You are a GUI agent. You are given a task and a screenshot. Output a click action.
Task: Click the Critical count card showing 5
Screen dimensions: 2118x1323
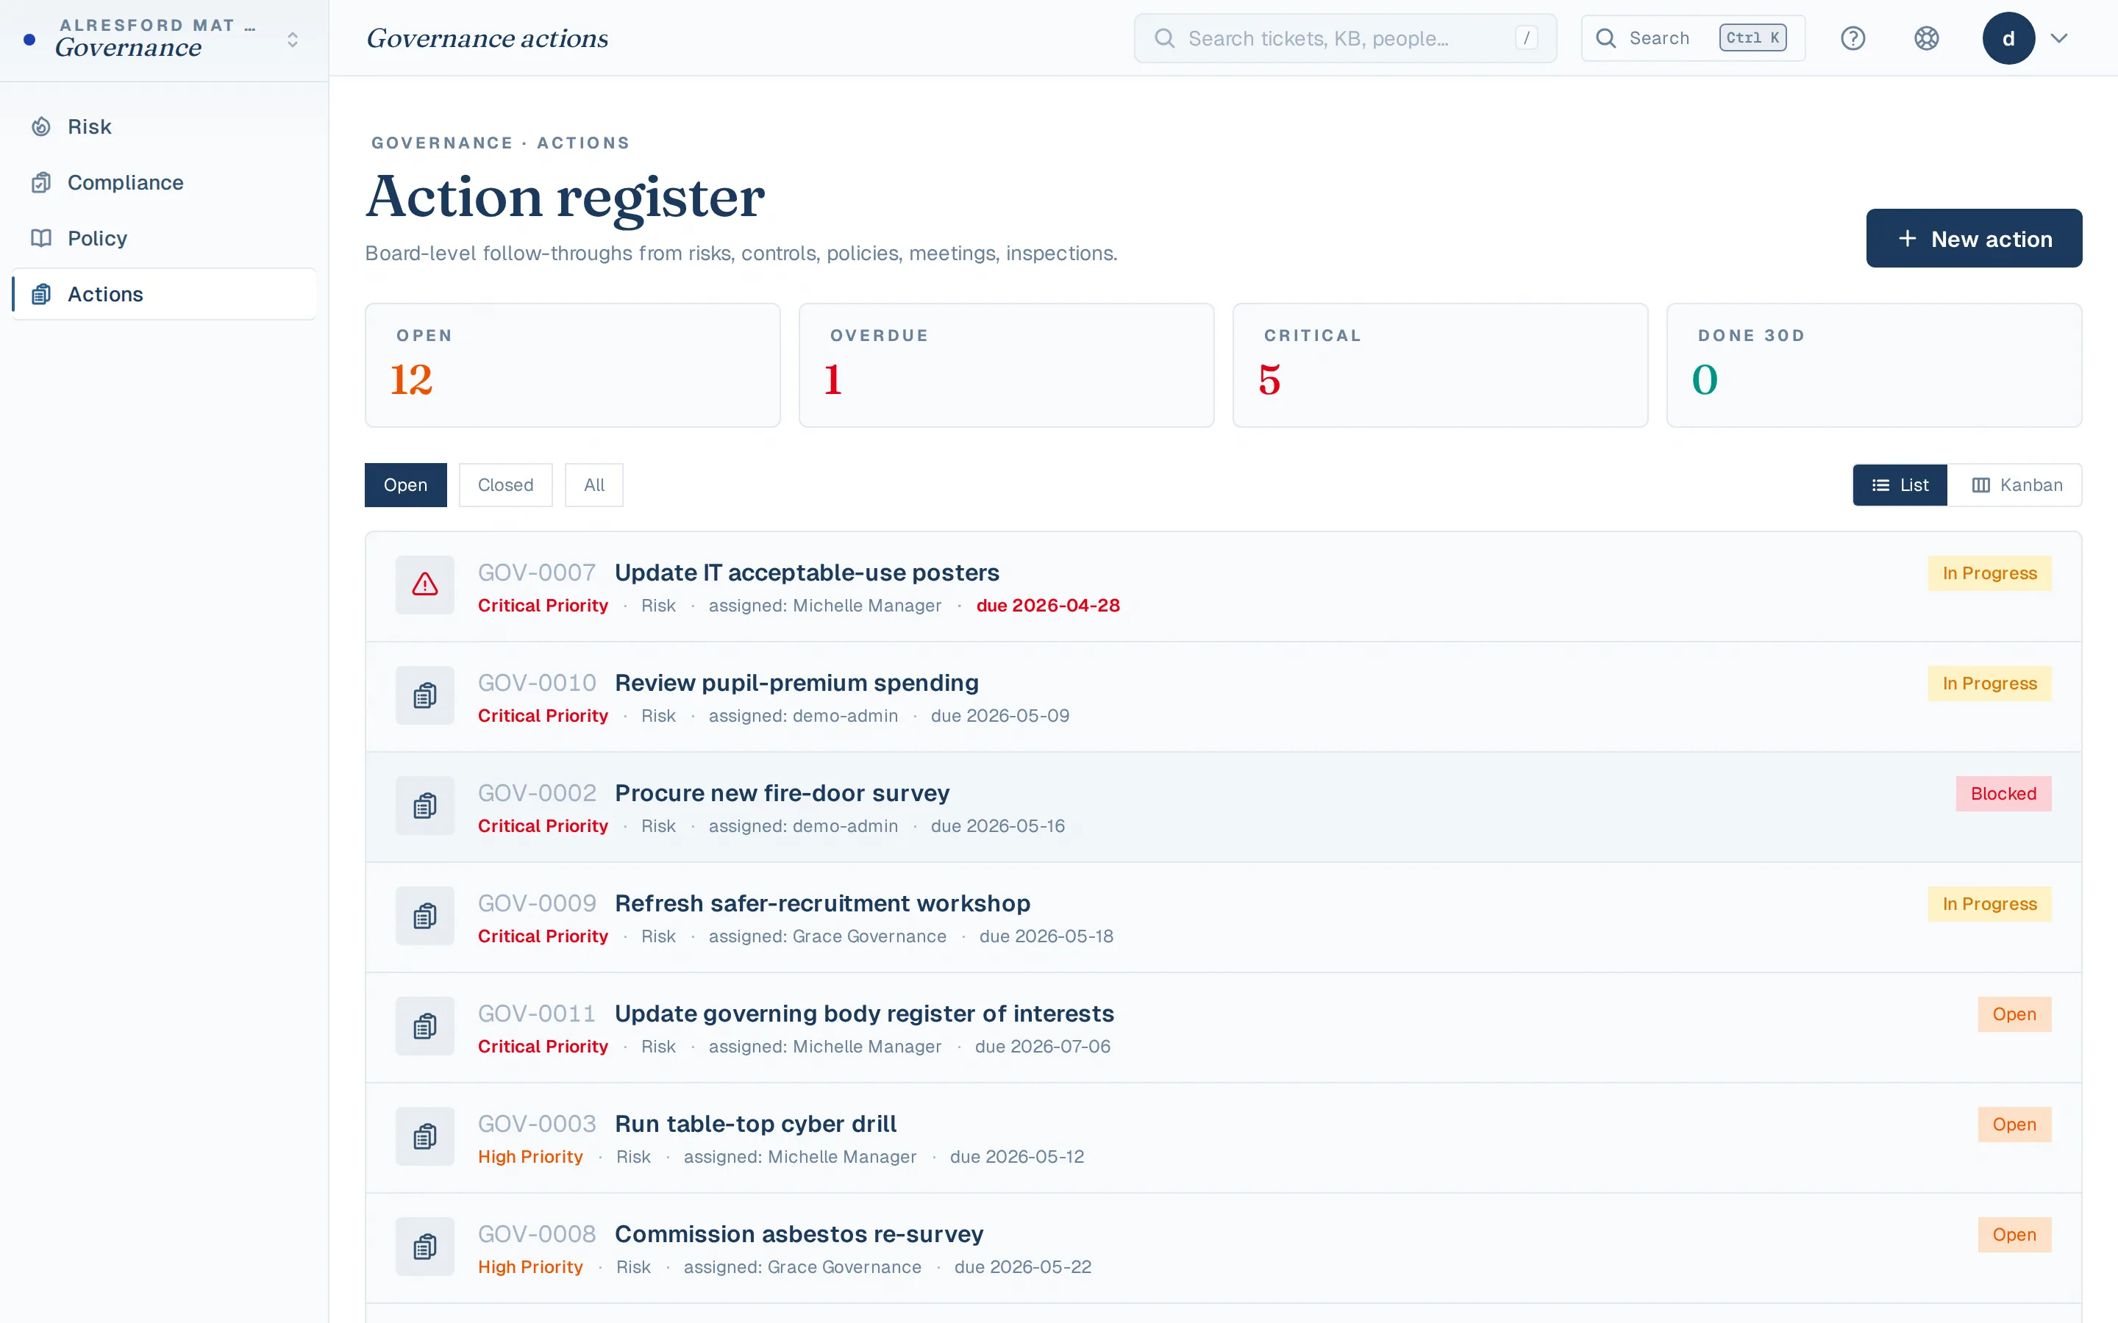tap(1440, 365)
